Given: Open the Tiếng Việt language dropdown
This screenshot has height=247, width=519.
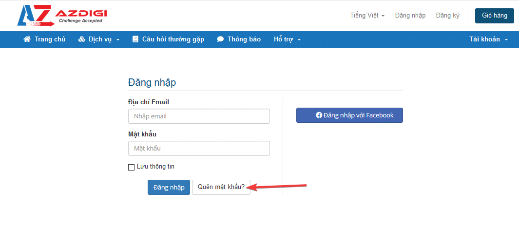Looking at the screenshot, I should coord(367,16).
